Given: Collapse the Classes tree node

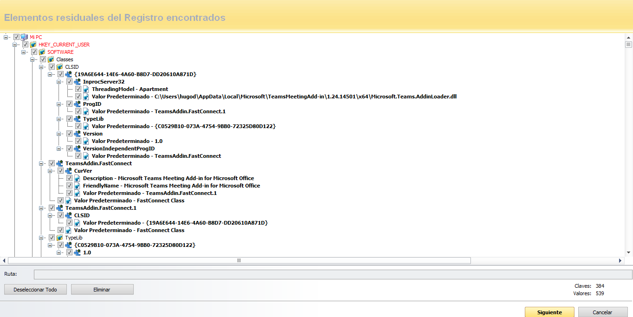Looking at the screenshot, I should click(x=33, y=59).
